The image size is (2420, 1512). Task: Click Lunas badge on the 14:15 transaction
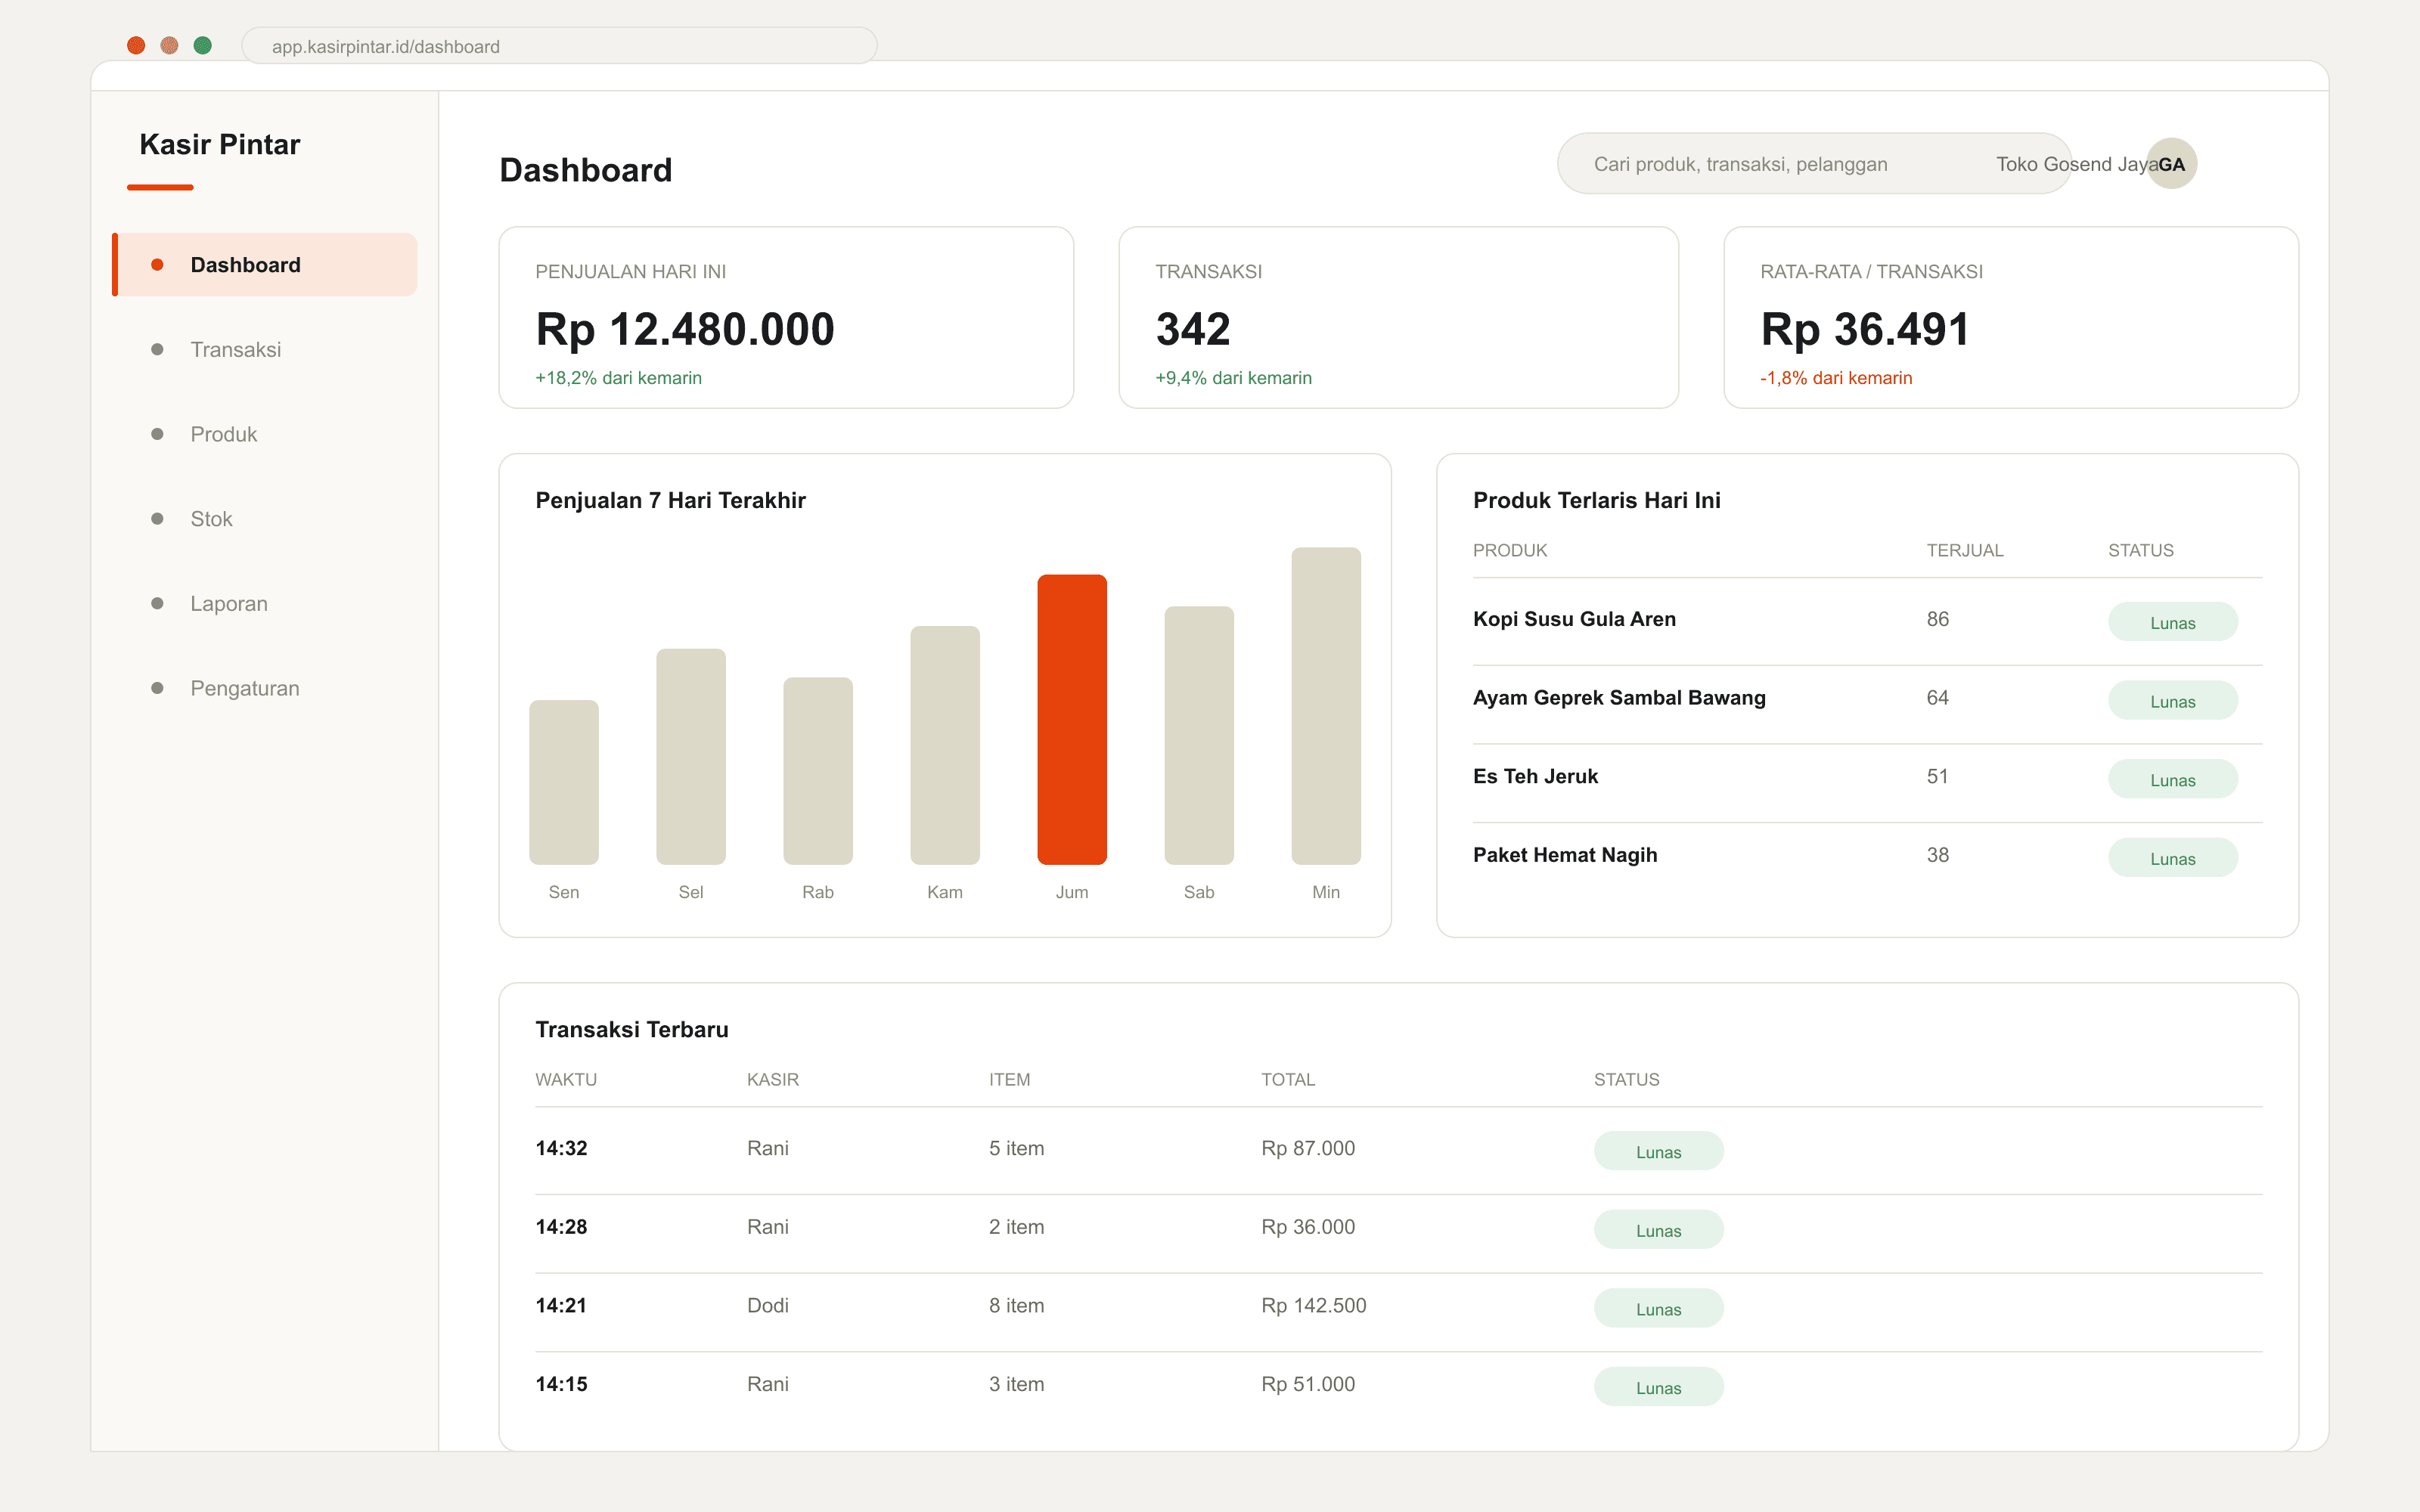point(1658,1387)
